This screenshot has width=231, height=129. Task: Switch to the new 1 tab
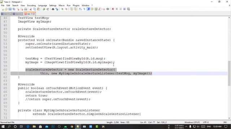[x=6, y=14]
